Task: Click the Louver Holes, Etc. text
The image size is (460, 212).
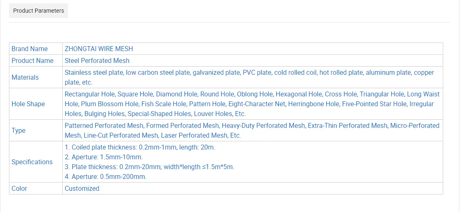Action: point(220,114)
